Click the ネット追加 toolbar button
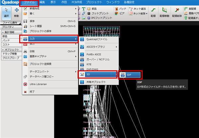Image resolution: width=199 pixels, height=138 pixels. tap(137, 9)
